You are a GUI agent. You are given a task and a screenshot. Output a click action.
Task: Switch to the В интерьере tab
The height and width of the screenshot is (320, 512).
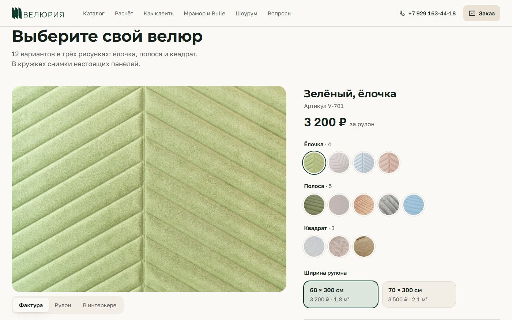tap(99, 305)
